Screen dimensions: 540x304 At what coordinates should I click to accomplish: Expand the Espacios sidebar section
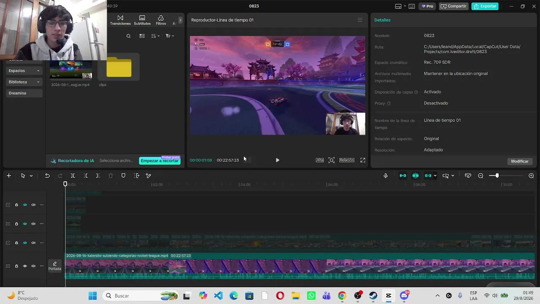click(24, 71)
